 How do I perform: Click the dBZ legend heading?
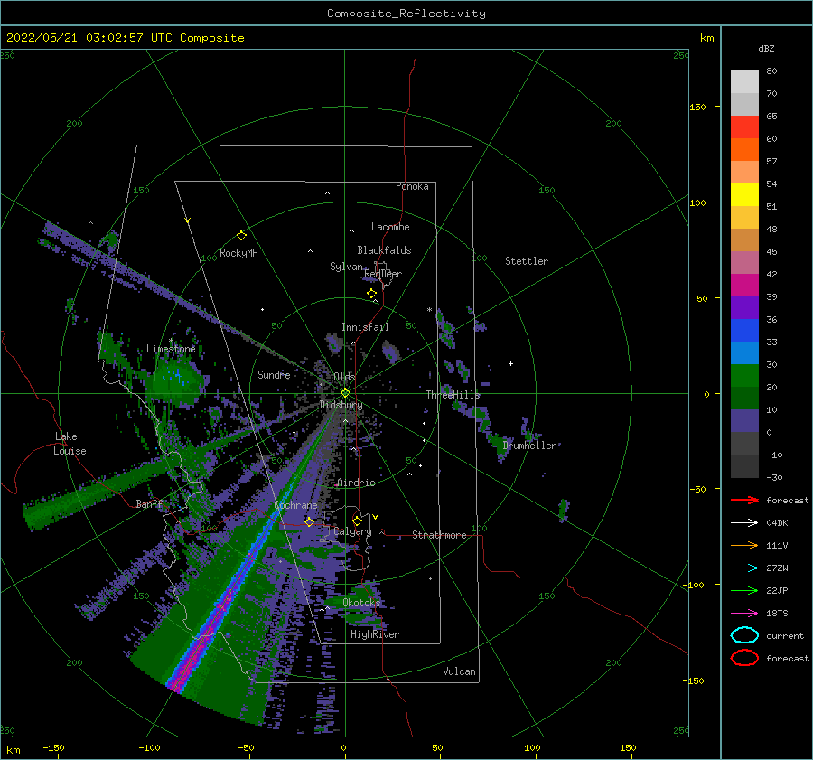click(766, 48)
